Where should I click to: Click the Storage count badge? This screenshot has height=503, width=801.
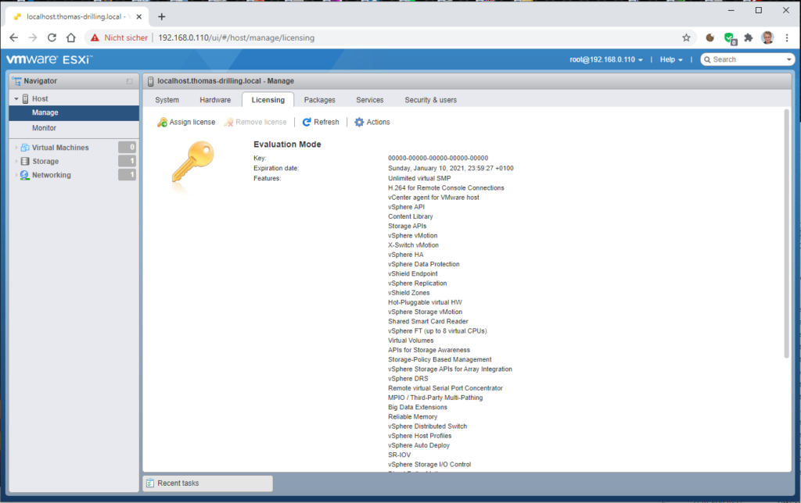128,161
